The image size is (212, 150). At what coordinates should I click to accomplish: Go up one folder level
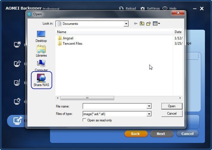[142, 24]
